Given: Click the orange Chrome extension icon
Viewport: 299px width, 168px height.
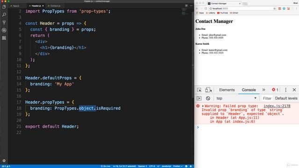Looking at the screenshot, I should pyautogui.click(x=280, y=8).
